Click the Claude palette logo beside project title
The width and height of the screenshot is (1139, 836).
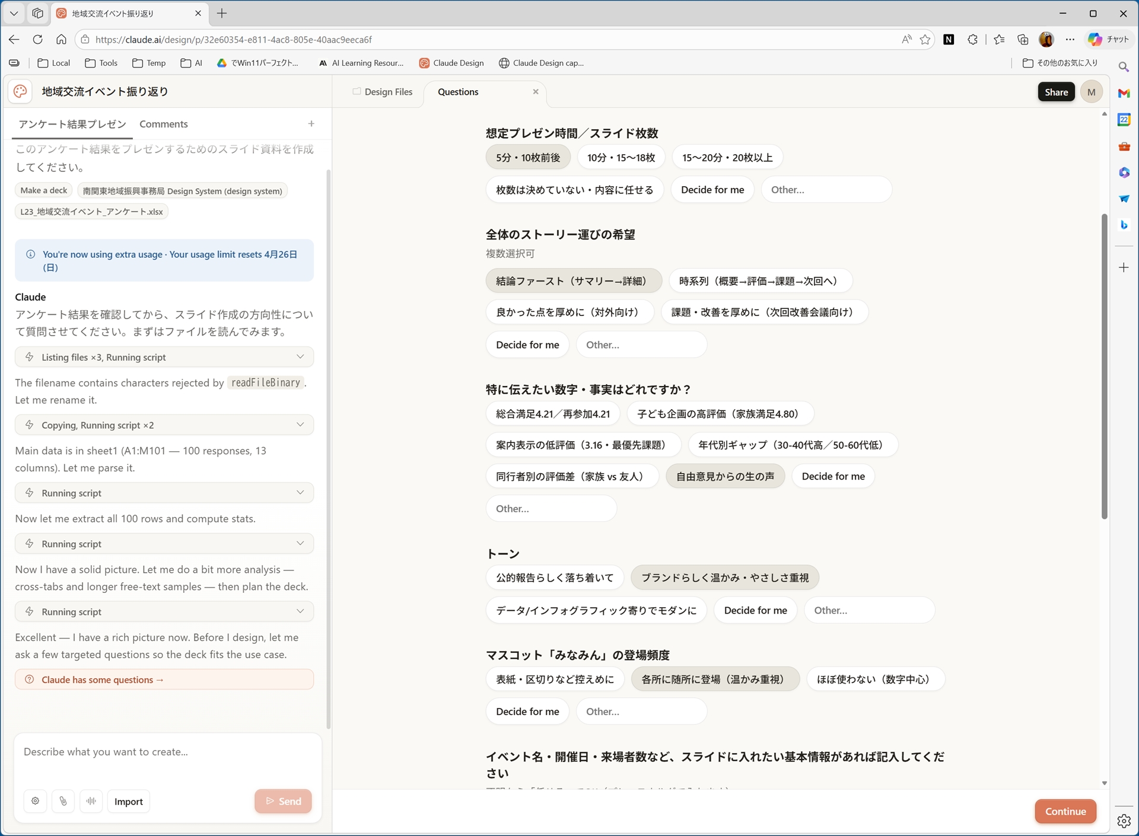20,91
